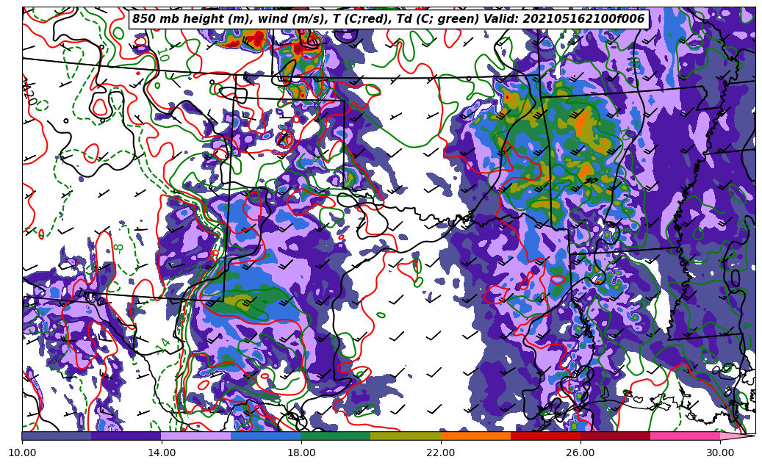Click the 850 mb plot title text
This screenshot has width=762, height=465.
(x=388, y=19)
